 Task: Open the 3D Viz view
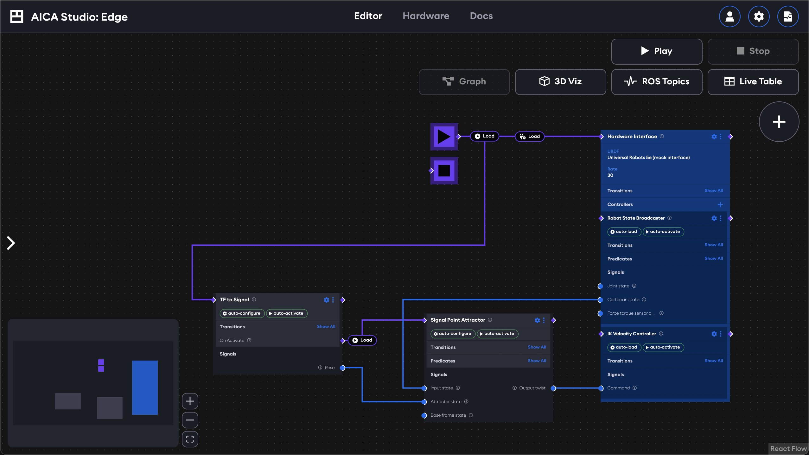click(560, 82)
